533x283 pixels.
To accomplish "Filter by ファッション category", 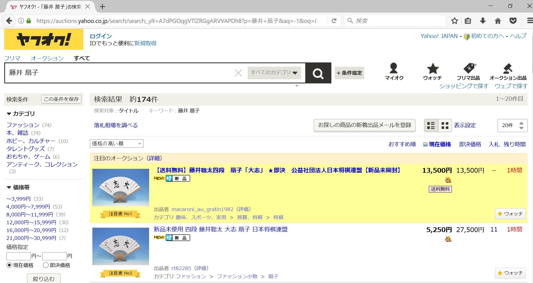I will [x=23, y=125].
